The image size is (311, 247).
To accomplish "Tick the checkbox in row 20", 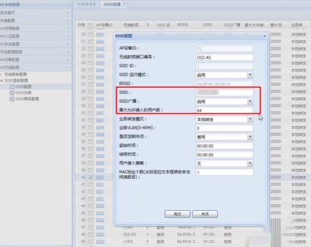I will coord(91,34).
